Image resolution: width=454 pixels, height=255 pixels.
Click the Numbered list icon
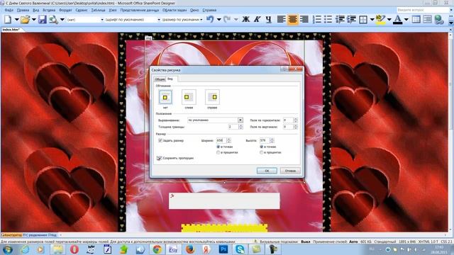tap(317, 19)
